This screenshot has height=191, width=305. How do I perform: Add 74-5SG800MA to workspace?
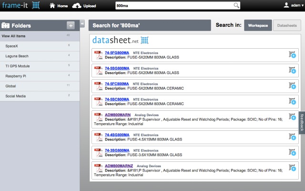pyautogui.click(x=292, y=70)
